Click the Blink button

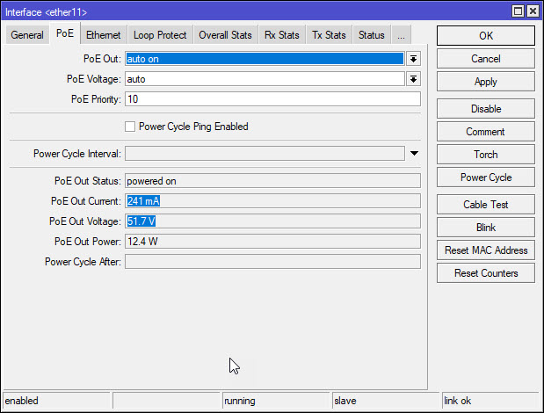[x=486, y=227]
